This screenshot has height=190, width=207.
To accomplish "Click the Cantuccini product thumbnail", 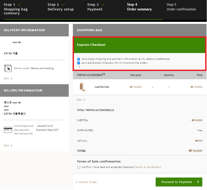I will click(x=82, y=87).
